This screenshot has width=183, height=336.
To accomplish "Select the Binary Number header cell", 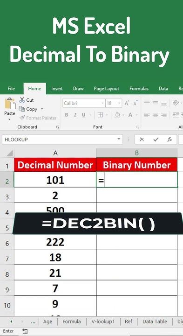I will click(137, 165).
